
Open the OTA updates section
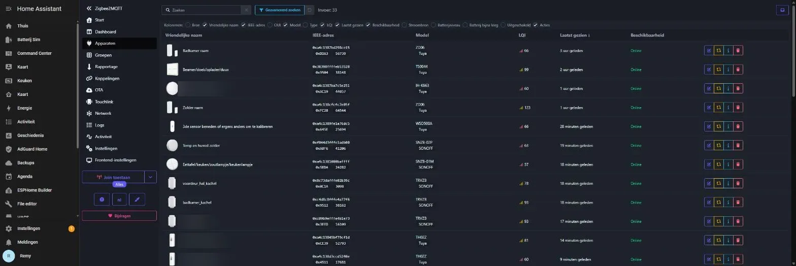[119, 90]
